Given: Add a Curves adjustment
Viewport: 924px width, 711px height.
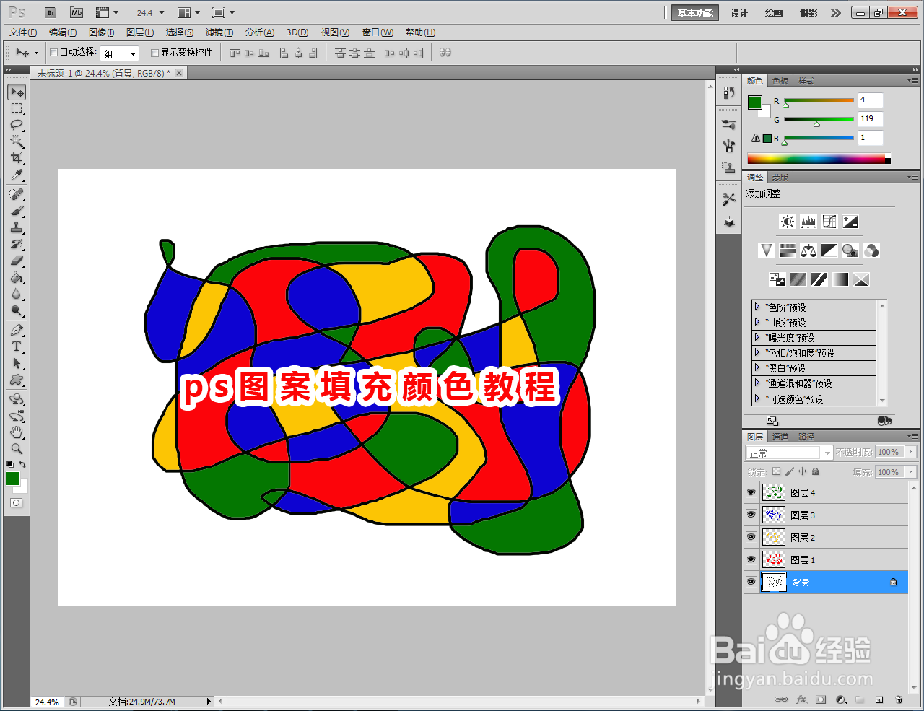Looking at the screenshot, I should [x=829, y=222].
